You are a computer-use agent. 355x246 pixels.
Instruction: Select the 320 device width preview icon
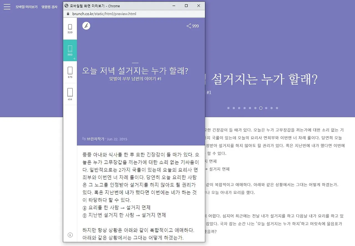click(x=70, y=28)
